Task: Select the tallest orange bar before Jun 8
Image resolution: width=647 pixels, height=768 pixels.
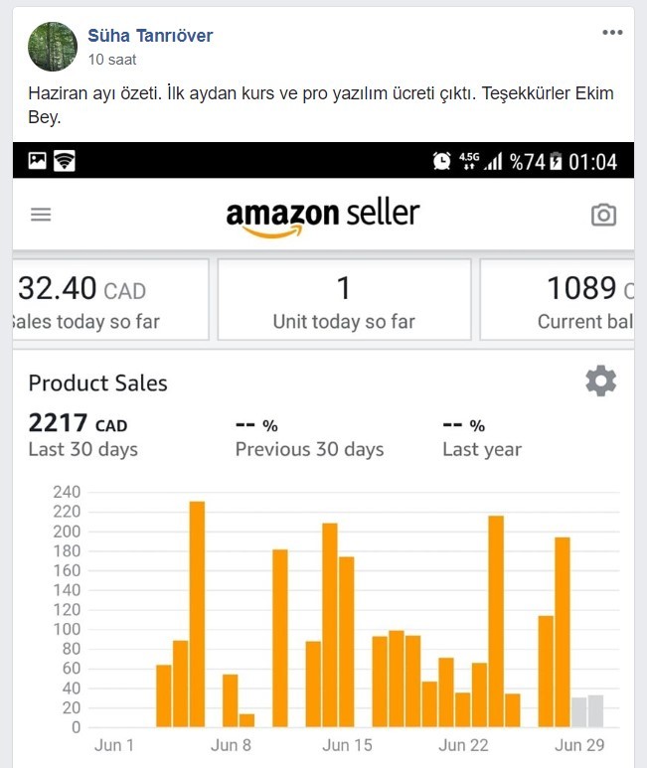Action: tap(197, 614)
